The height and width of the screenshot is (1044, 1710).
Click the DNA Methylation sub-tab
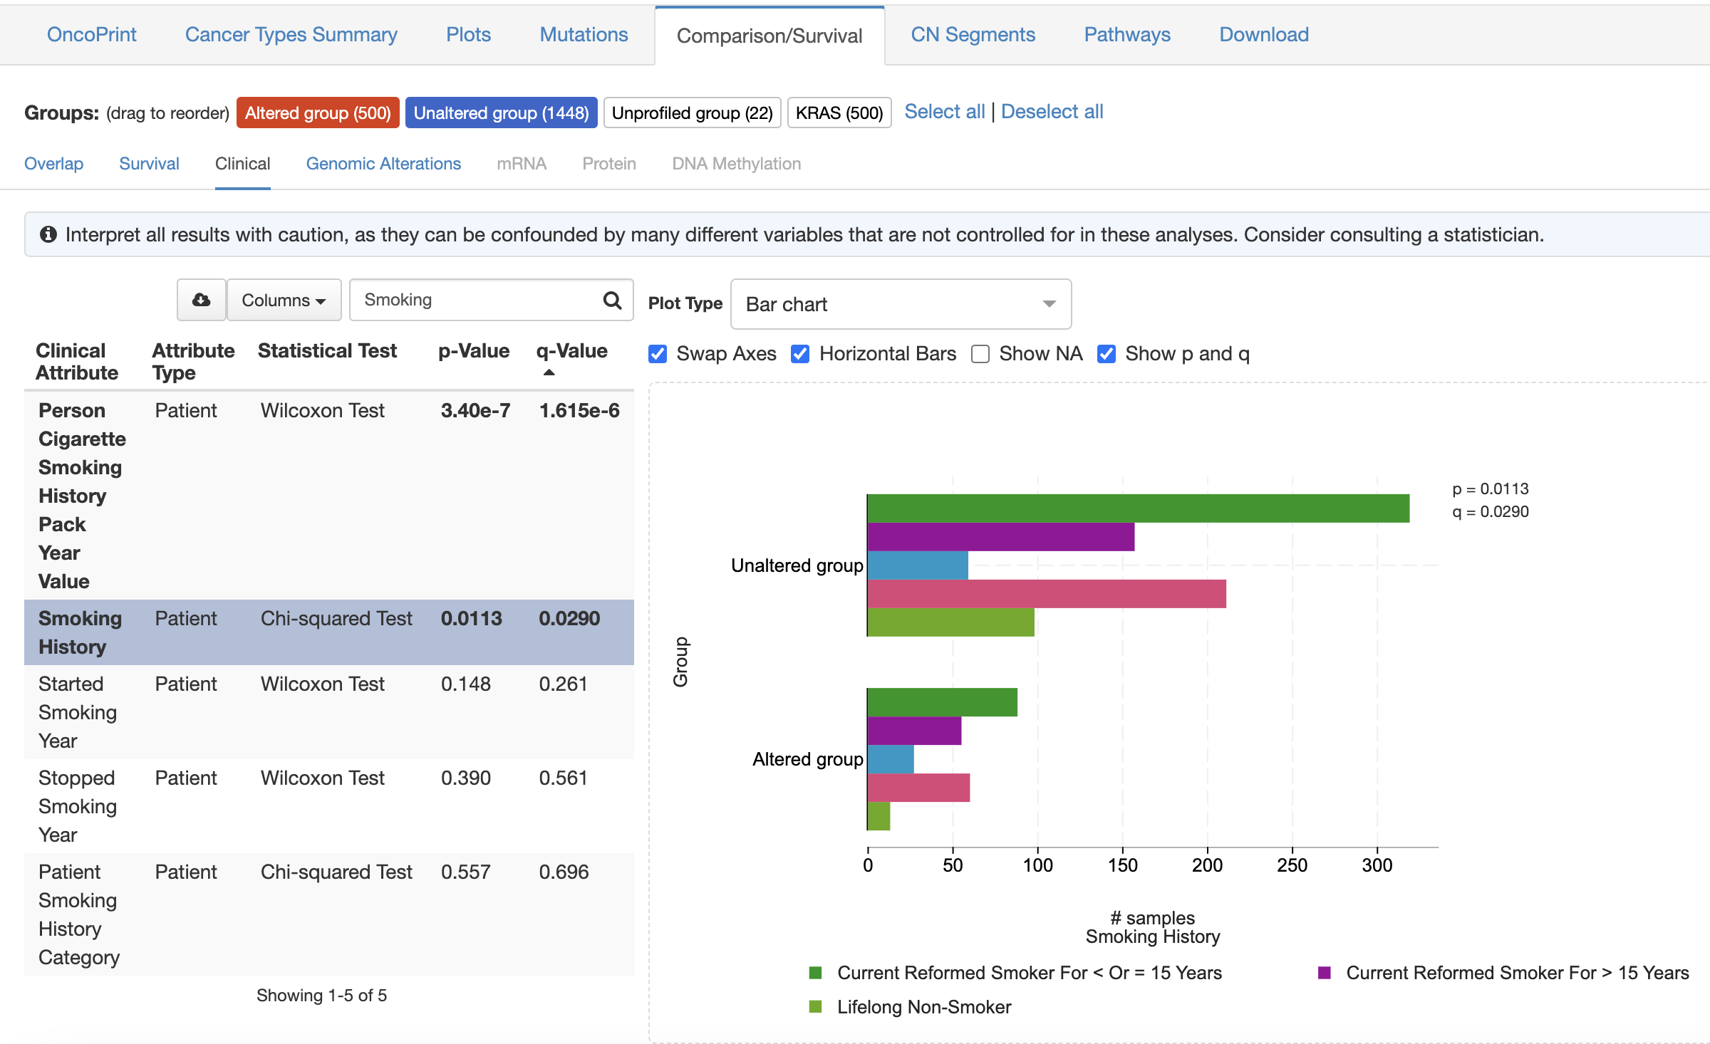(x=737, y=164)
